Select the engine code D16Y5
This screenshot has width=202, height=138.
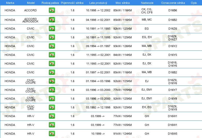click(173, 55)
